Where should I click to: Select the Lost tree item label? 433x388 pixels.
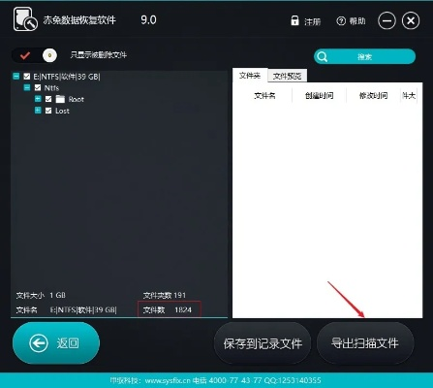coord(62,111)
